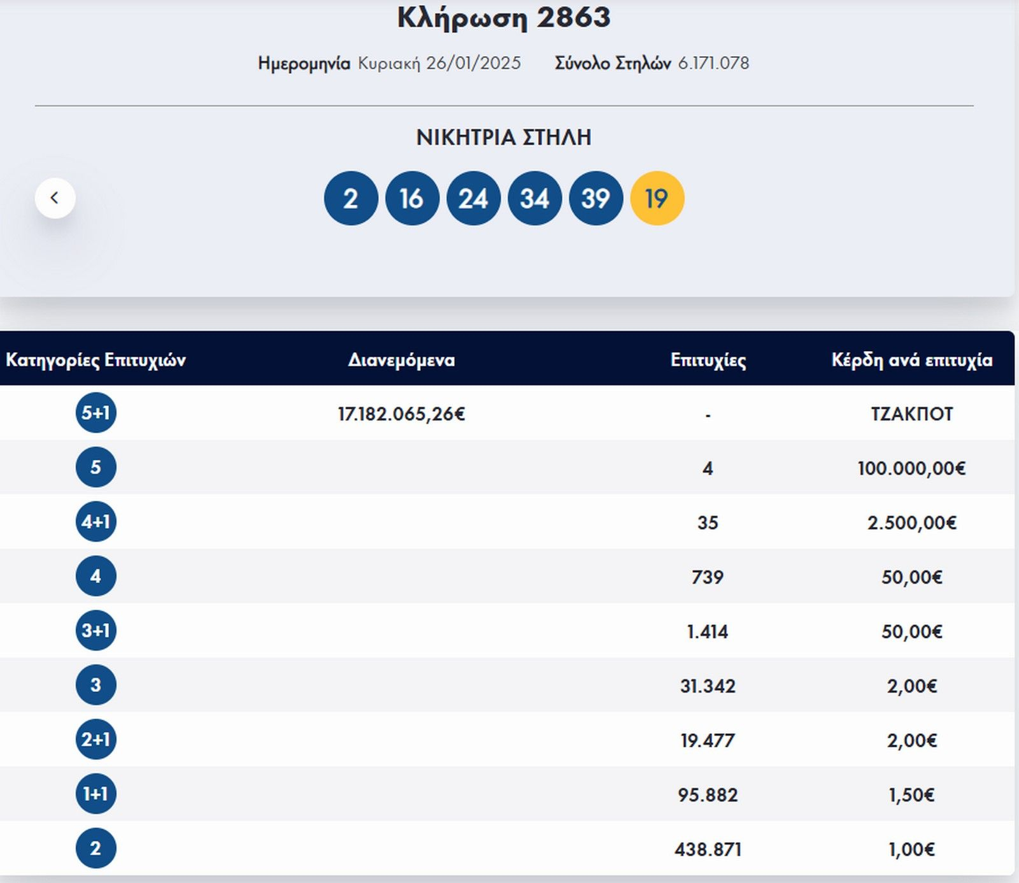Select the bottom-row 2 category badge

96,849
